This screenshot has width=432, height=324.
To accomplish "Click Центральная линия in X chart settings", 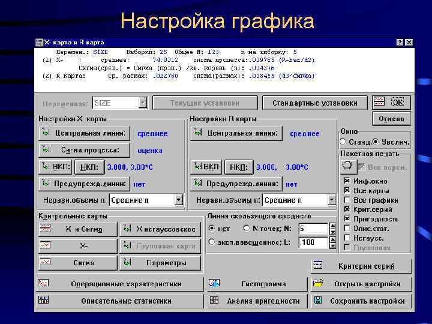I will click(85, 133).
